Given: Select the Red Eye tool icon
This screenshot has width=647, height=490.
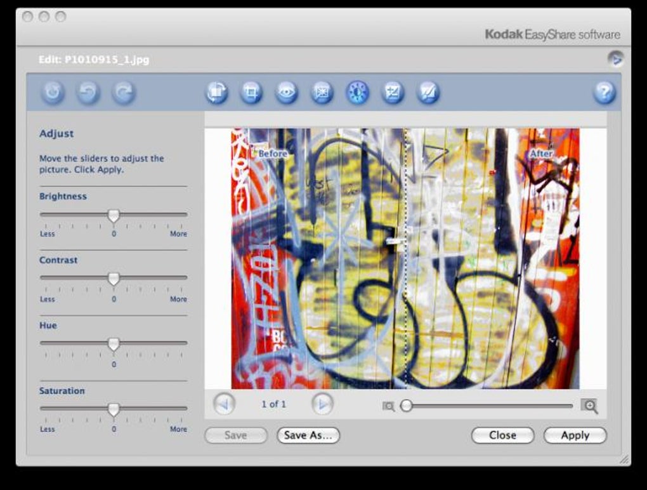Looking at the screenshot, I should pyautogui.click(x=287, y=91).
